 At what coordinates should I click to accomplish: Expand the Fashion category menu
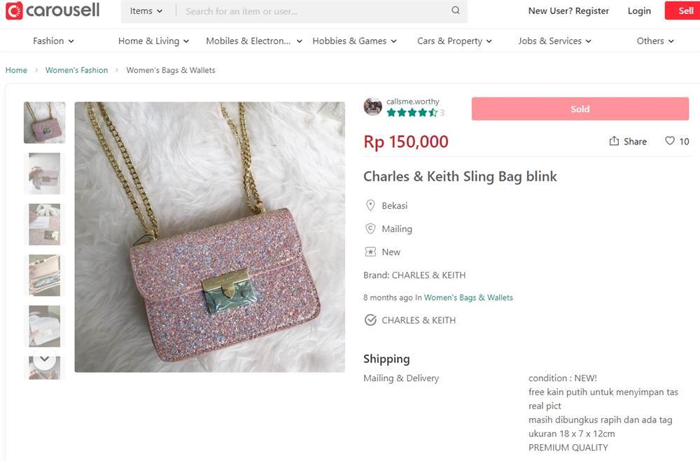[x=53, y=41]
